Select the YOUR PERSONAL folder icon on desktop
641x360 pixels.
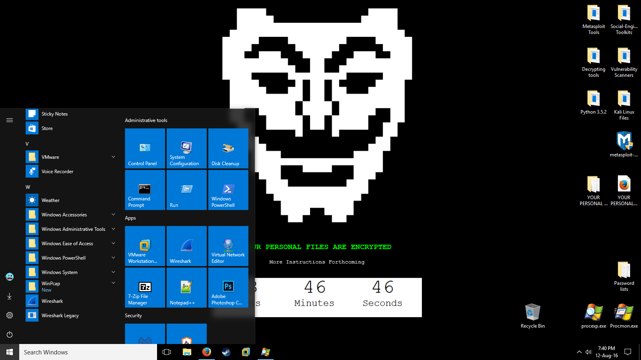594,191
